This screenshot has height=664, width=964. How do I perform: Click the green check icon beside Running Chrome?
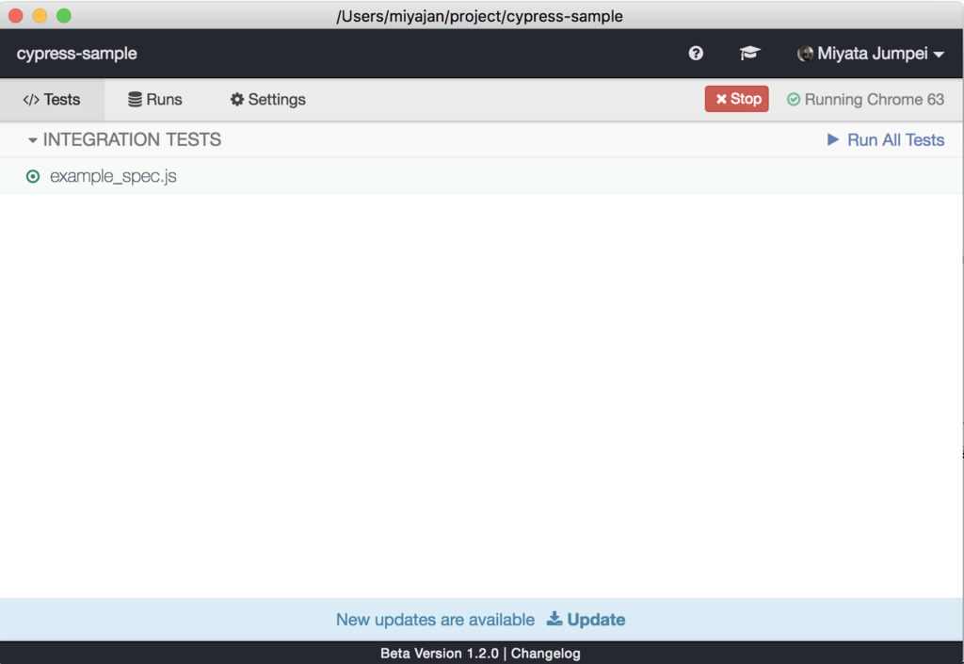tap(794, 100)
